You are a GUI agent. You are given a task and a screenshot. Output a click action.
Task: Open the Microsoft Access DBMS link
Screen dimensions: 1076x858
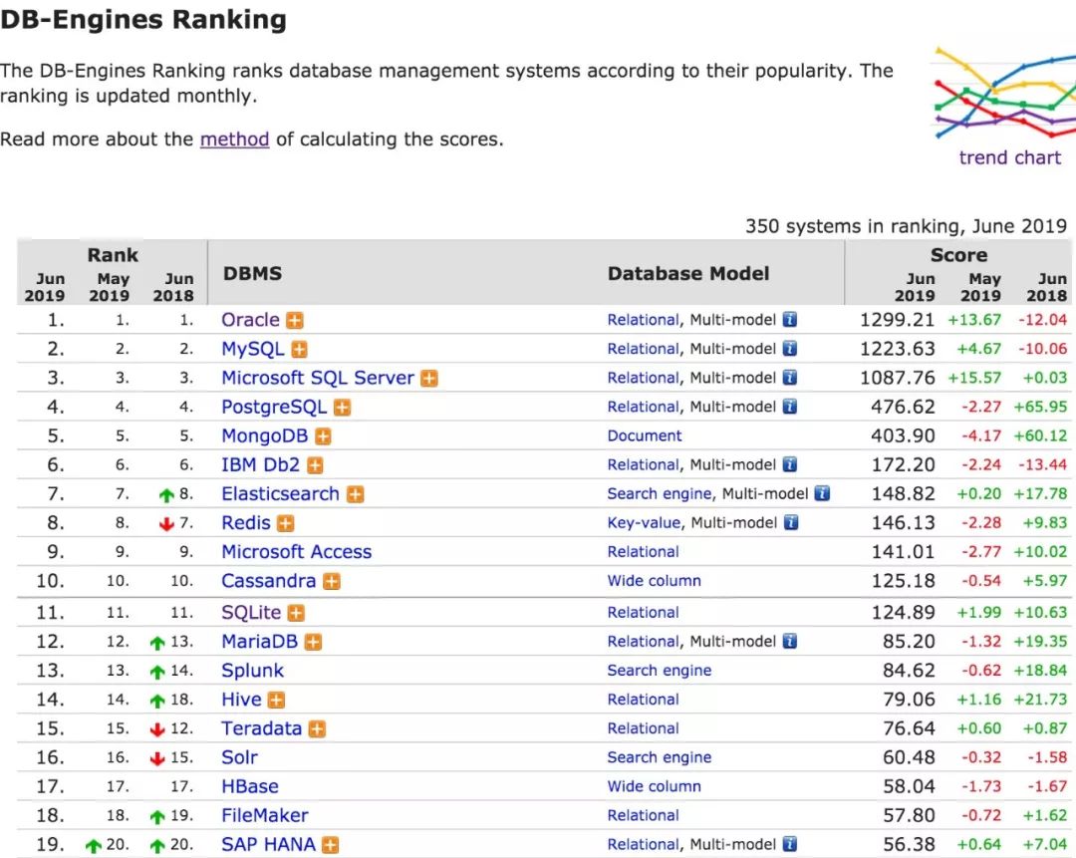point(296,552)
